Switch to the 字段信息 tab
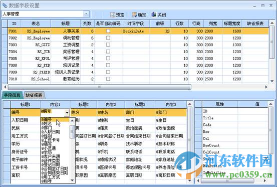The height and width of the screenshot is (187, 277). 12,95
